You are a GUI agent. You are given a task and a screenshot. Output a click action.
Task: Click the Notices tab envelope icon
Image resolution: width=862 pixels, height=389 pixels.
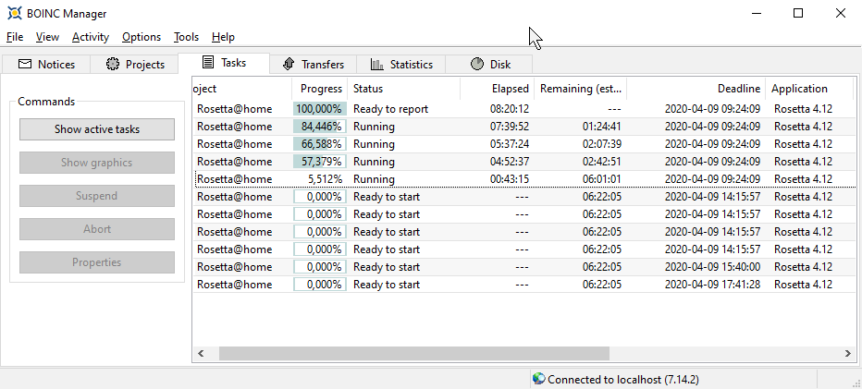point(25,65)
